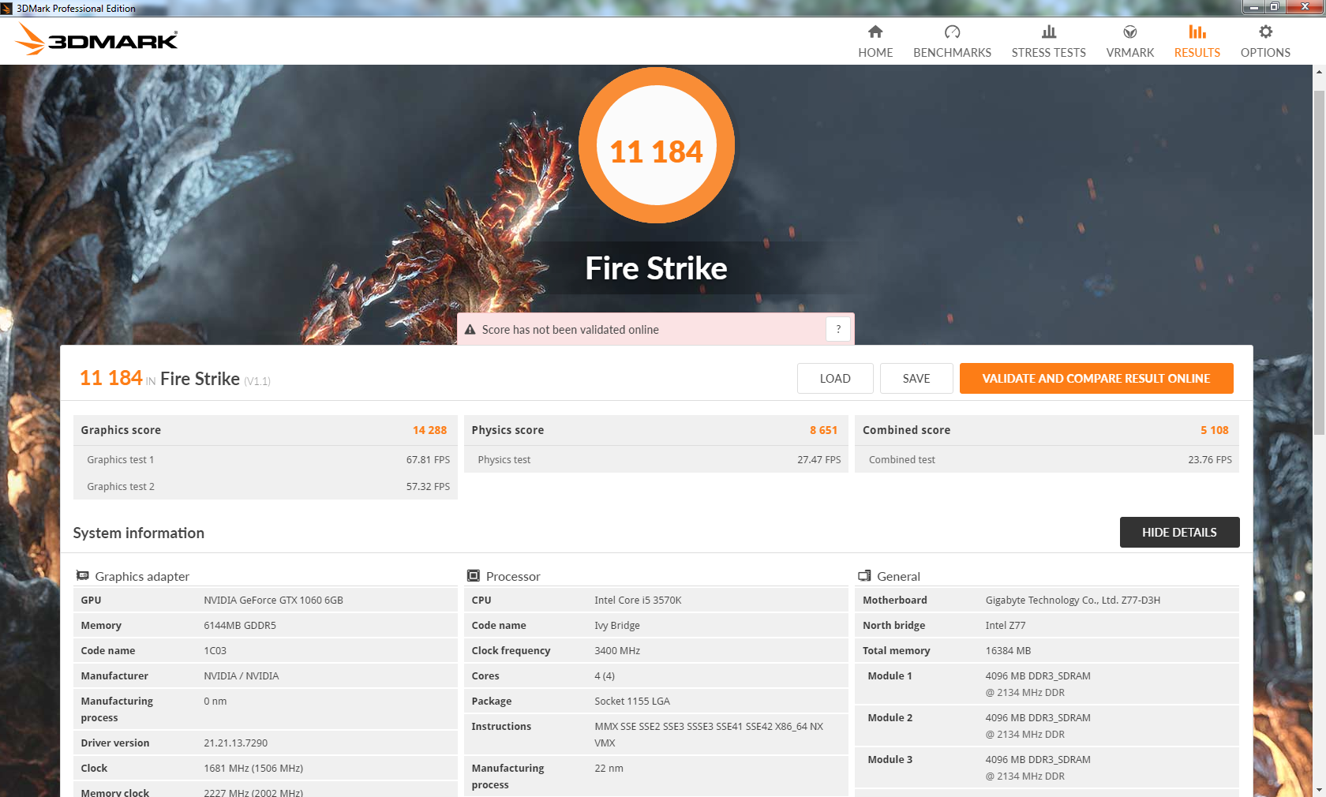The width and height of the screenshot is (1326, 797).
Task: Click the total memory value 16384 MB
Action: (1008, 650)
